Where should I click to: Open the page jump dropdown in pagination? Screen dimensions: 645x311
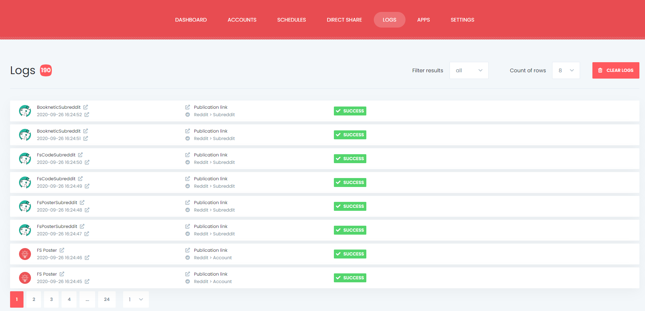tap(136, 299)
